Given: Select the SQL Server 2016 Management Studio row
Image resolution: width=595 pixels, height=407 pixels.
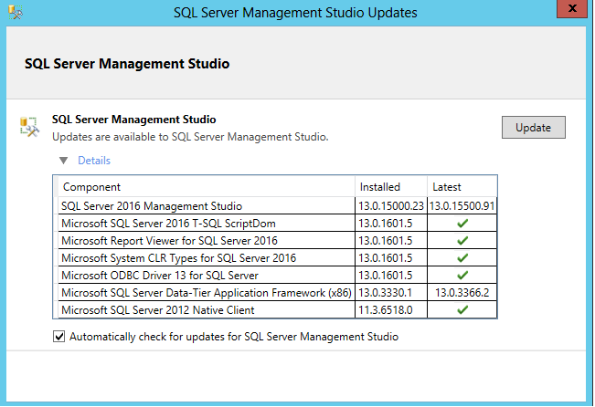Looking at the screenshot, I should 152,206.
